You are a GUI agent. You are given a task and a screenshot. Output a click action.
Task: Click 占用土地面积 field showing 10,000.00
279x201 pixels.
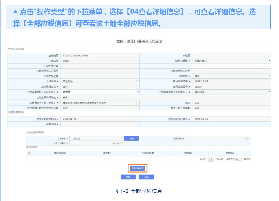[97, 143]
